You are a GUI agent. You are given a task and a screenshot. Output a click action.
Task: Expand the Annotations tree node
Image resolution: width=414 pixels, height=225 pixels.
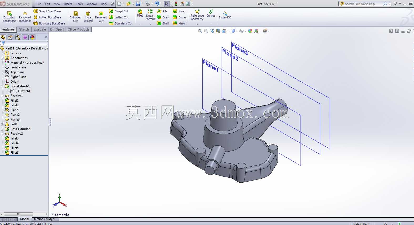[2, 58]
